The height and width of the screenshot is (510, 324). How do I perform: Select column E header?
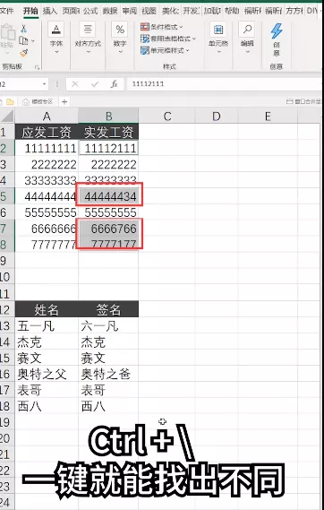(x=268, y=117)
